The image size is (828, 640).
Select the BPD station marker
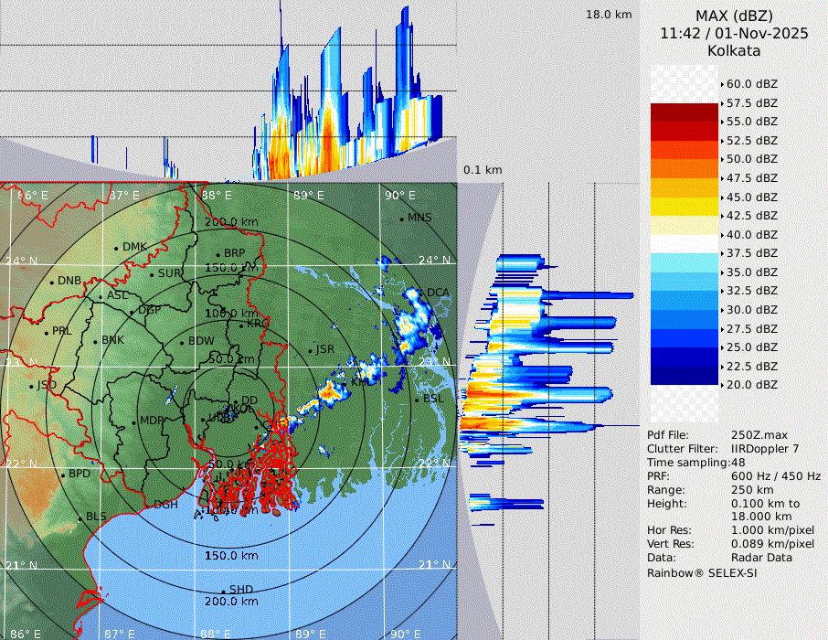click(x=63, y=474)
